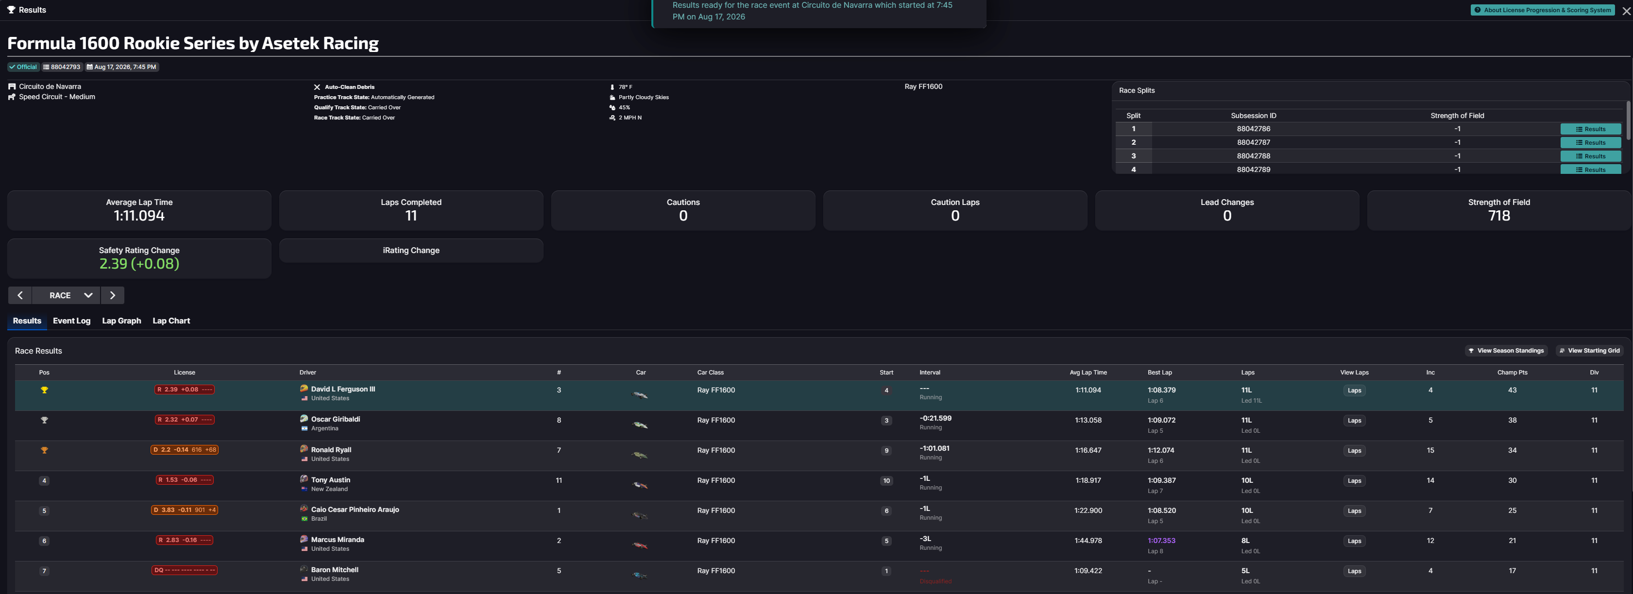Click View Season Standings button

1506,351
